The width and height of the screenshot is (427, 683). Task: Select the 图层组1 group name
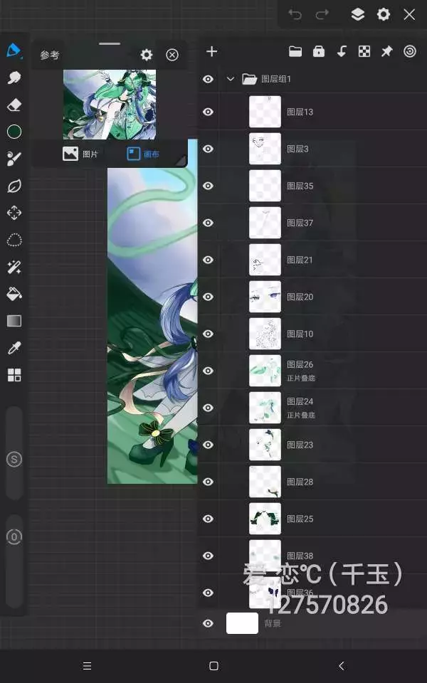pos(276,79)
